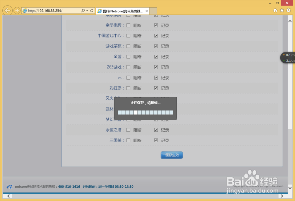Click the browser back arrow
The image size is (295, 201).
7,10
